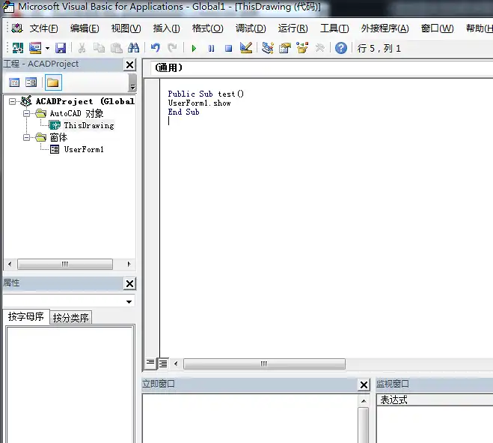The height and width of the screenshot is (443, 493).
Task: Close the 立即窗口 panel
Action: [364, 385]
